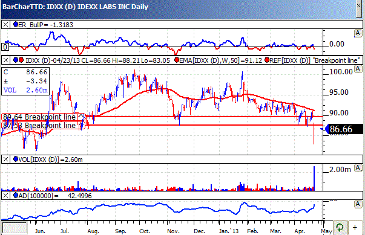Close the IDXX price chart pane
Screen dimensions: 365x235
6,60
